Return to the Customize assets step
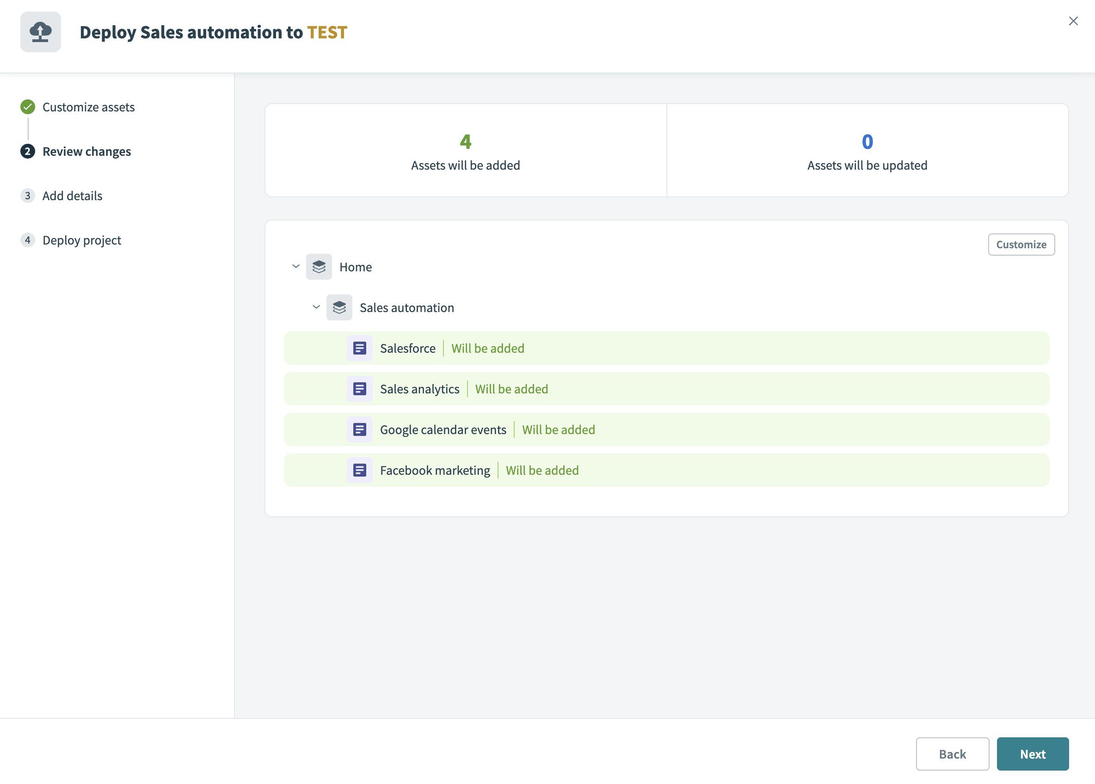 point(88,107)
